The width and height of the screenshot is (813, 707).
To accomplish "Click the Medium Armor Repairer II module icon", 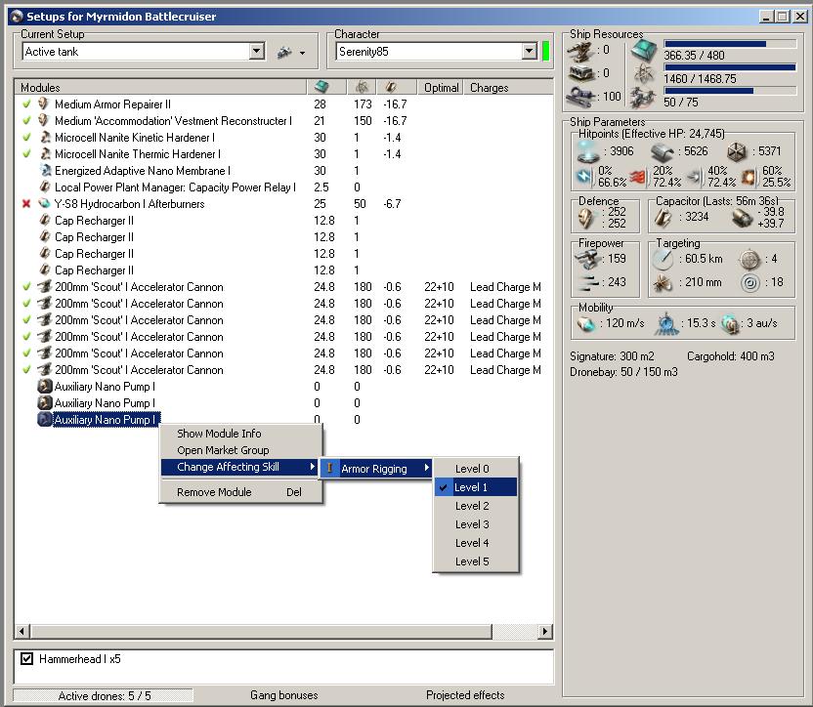I will tap(44, 104).
